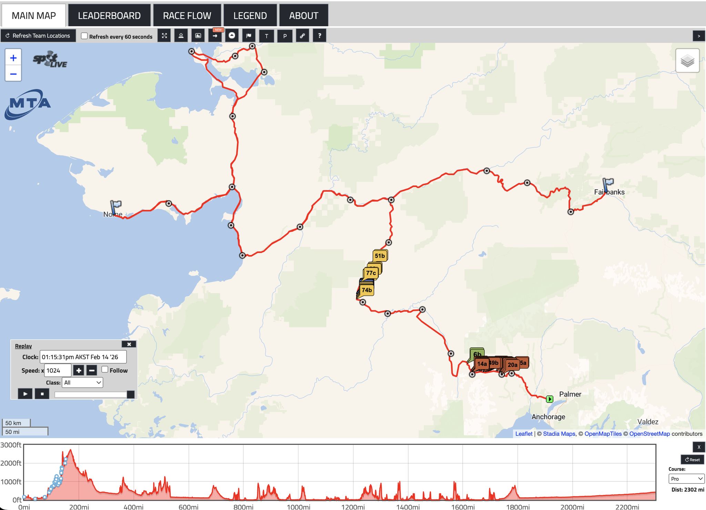Click the P toolbar button
The height and width of the screenshot is (510, 706).
285,36
